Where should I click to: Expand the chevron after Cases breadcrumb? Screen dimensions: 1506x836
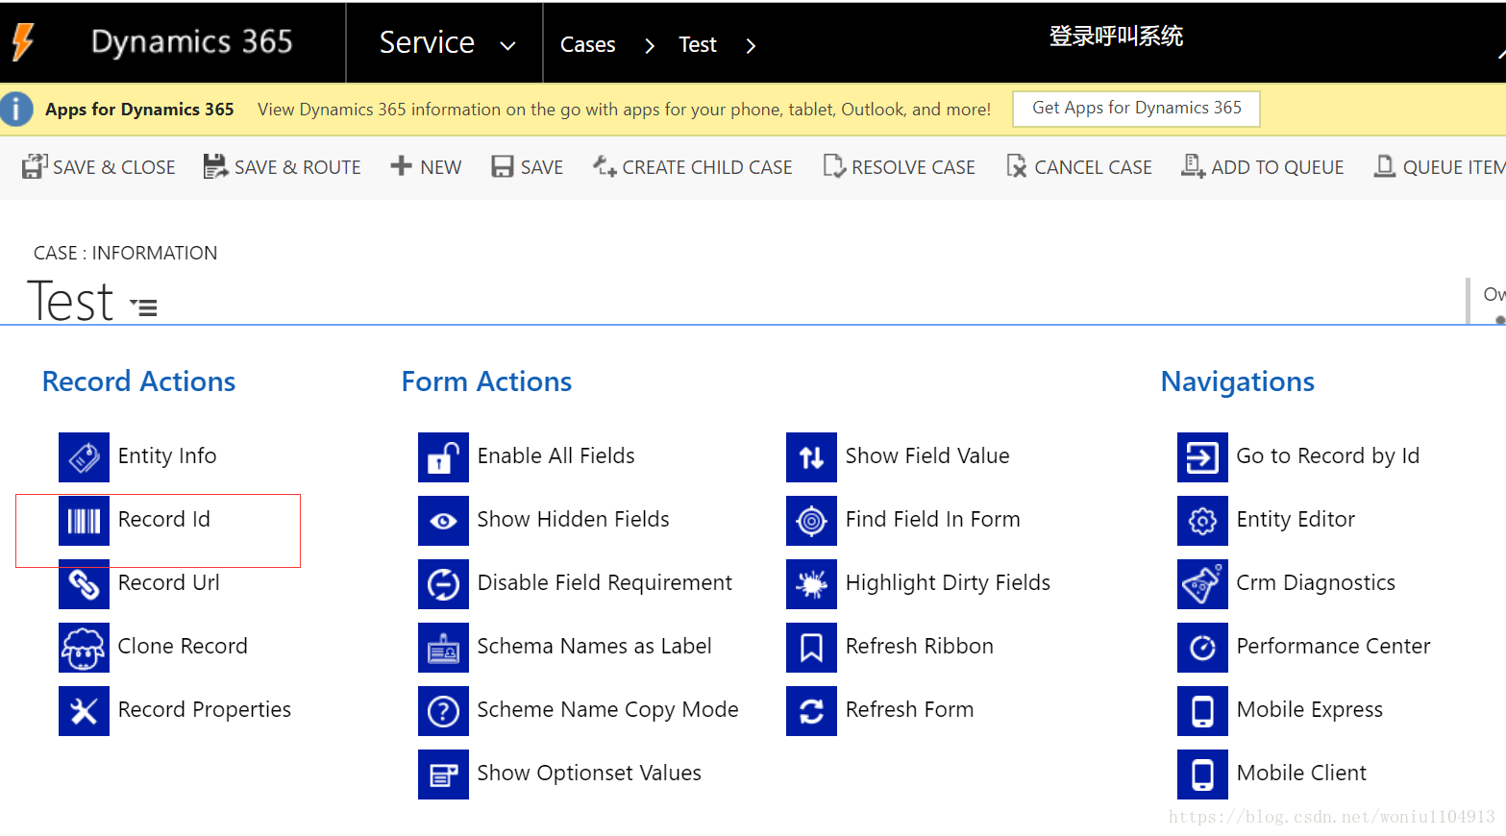click(650, 45)
